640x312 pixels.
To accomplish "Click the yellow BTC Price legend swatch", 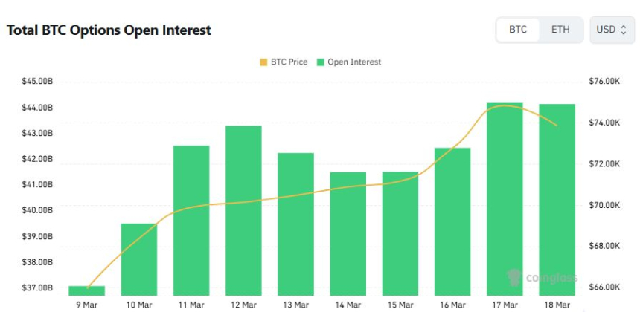I will point(263,62).
